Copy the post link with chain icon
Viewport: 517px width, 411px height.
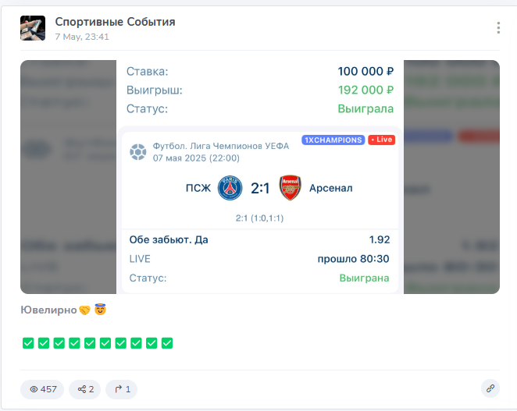pyautogui.click(x=490, y=388)
